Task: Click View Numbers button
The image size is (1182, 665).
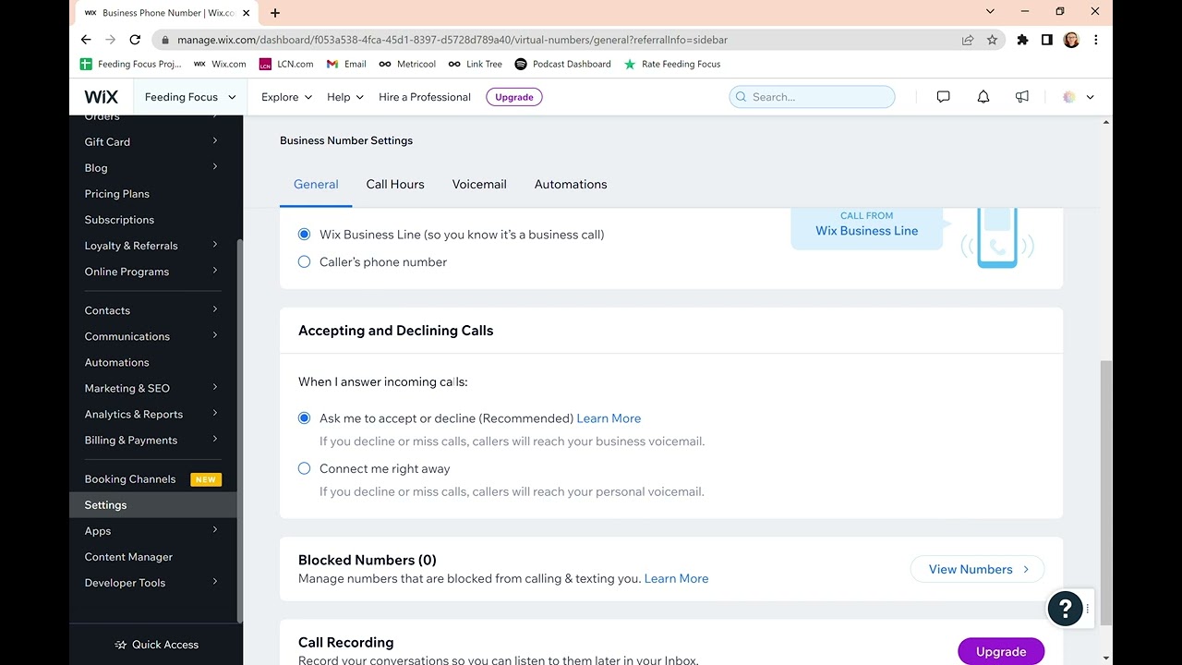Action: pos(977,569)
